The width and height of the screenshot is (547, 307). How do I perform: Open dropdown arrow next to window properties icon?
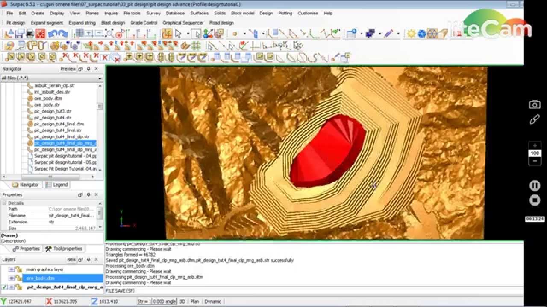362,34
